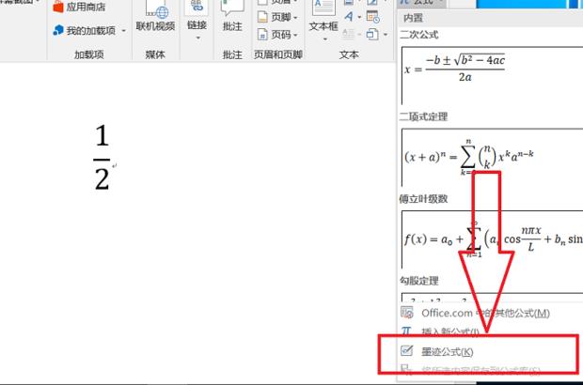The image size is (583, 385).
Task: Select the 傅立叶级数 Fourier series equation
Action: pyautogui.click(x=492, y=239)
